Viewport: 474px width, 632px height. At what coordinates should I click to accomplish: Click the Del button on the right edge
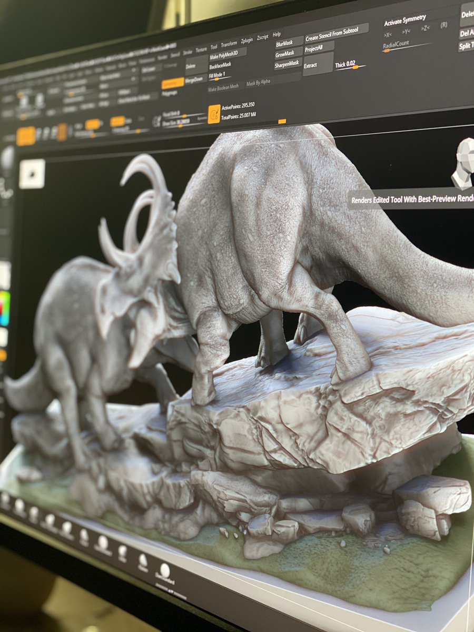[x=467, y=33]
